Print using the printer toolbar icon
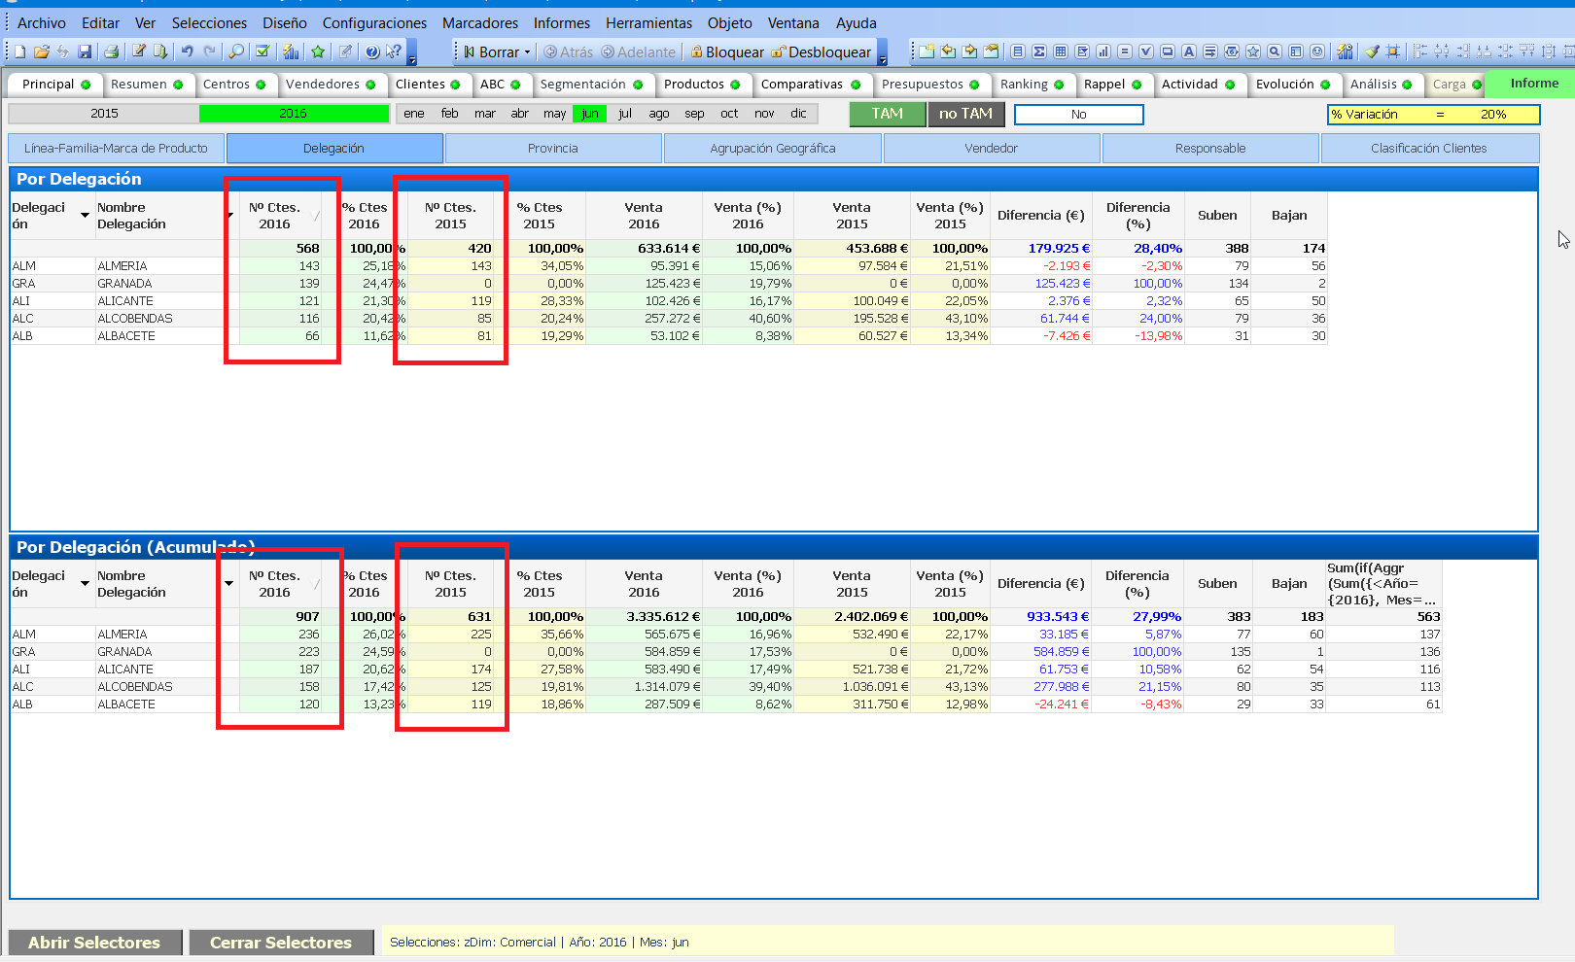Image resolution: width=1575 pixels, height=962 pixels. (x=111, y=52)
